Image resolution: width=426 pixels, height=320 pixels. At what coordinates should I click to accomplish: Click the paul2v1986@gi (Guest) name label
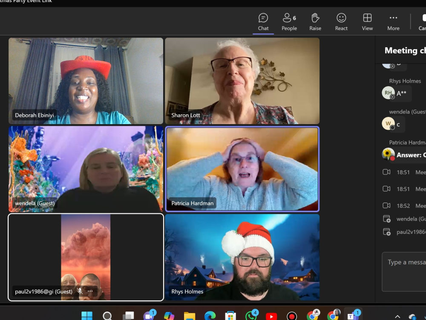[x=44, y=291]
